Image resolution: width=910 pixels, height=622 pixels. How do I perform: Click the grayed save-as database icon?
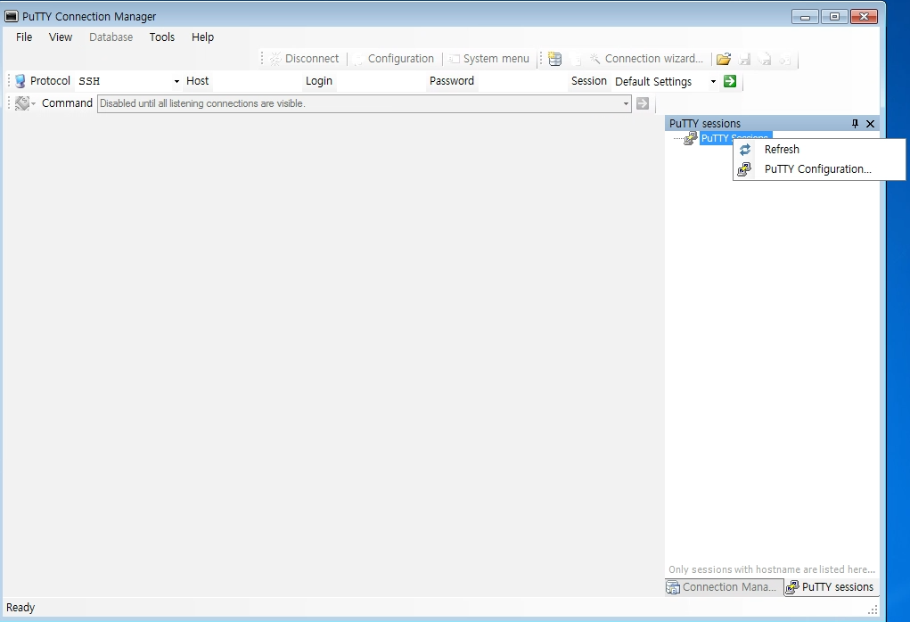[765, 59]
